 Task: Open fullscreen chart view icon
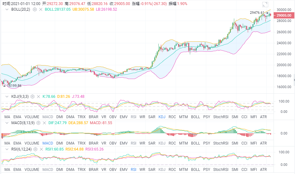[265, 4]
